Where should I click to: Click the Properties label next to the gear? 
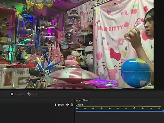click(x=20, y=94)
